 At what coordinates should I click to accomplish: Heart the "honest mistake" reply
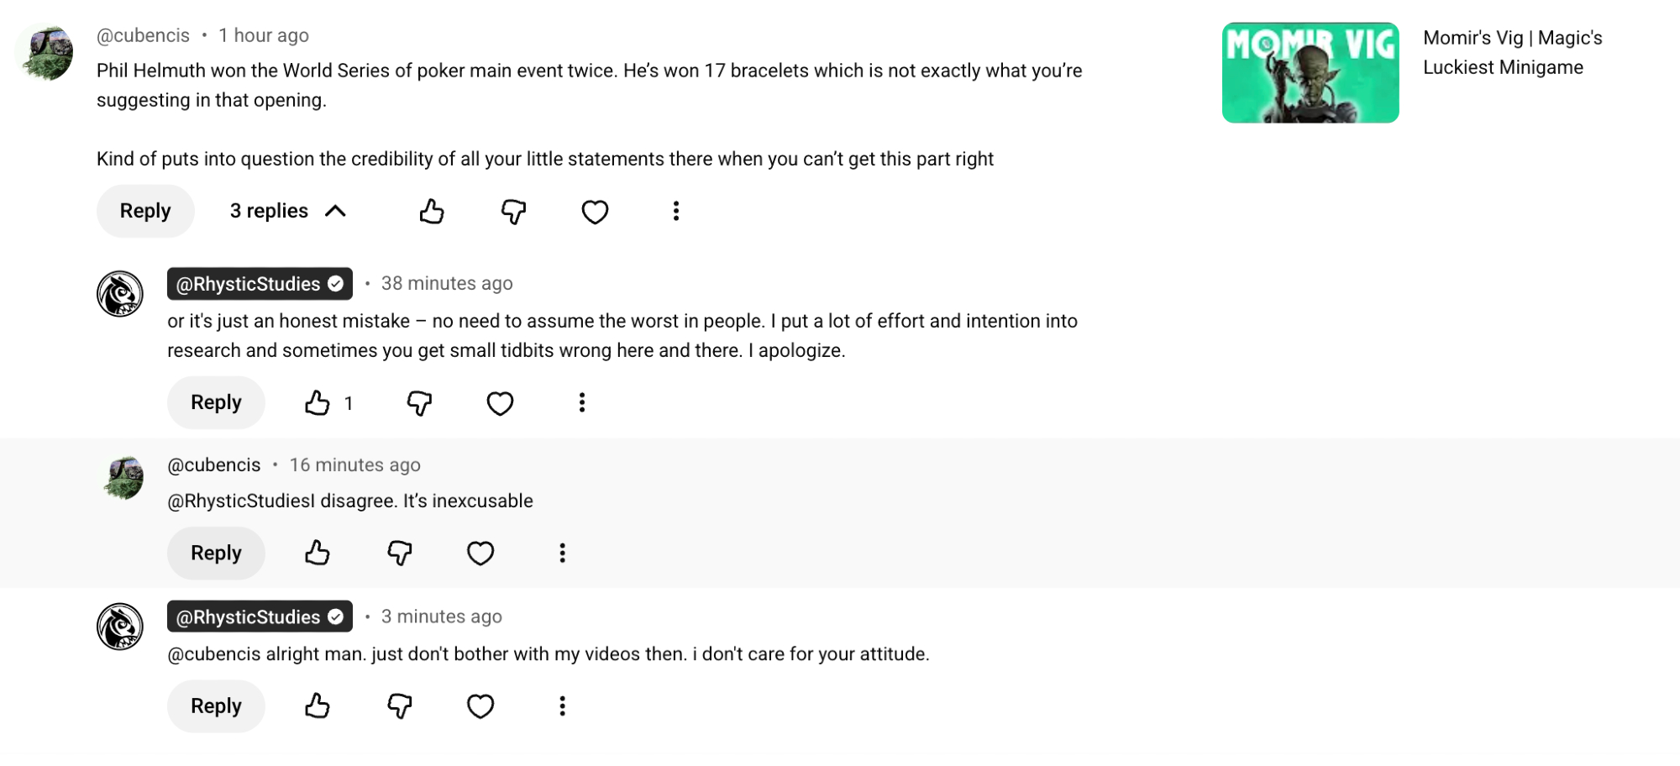point(500,403)
